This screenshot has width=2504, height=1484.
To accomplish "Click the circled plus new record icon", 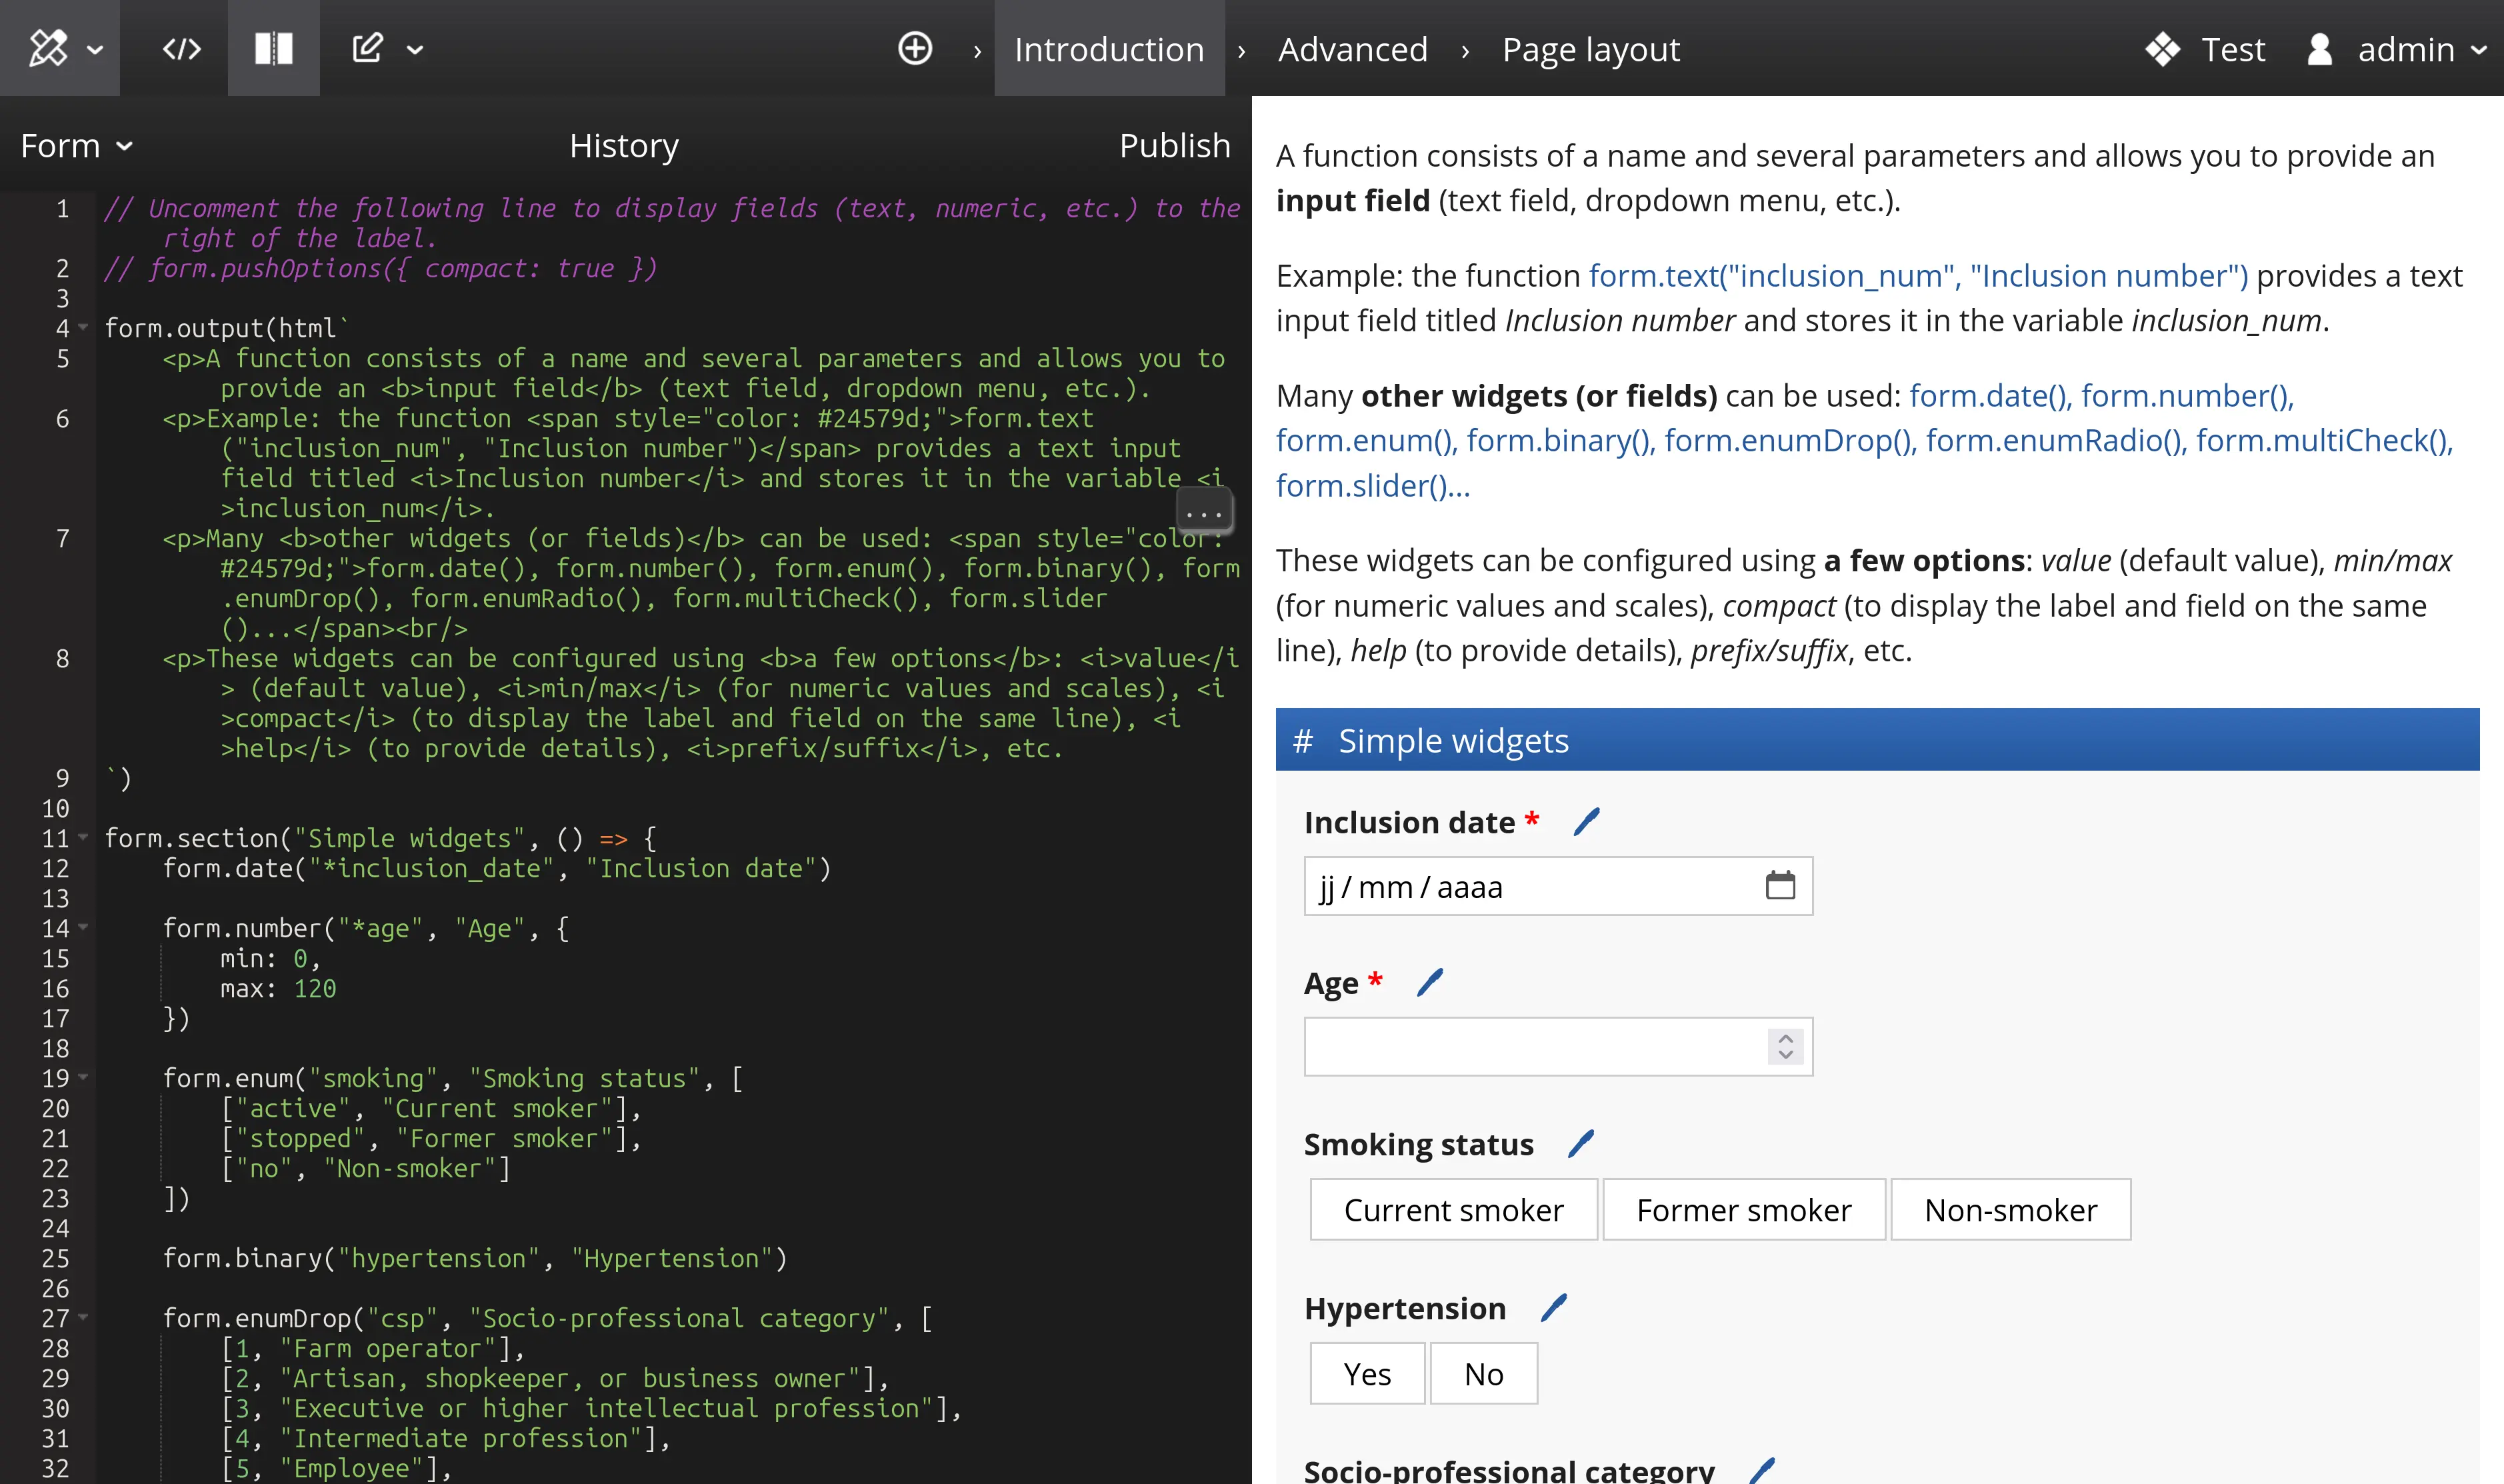I will 915,48.
